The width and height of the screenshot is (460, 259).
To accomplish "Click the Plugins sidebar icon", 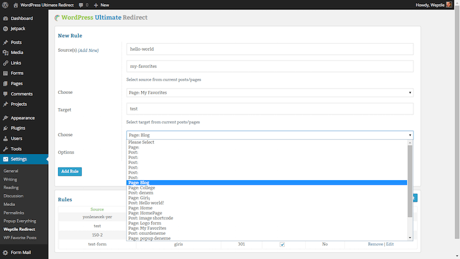I will pyautogui.click(x=6, y=128).
